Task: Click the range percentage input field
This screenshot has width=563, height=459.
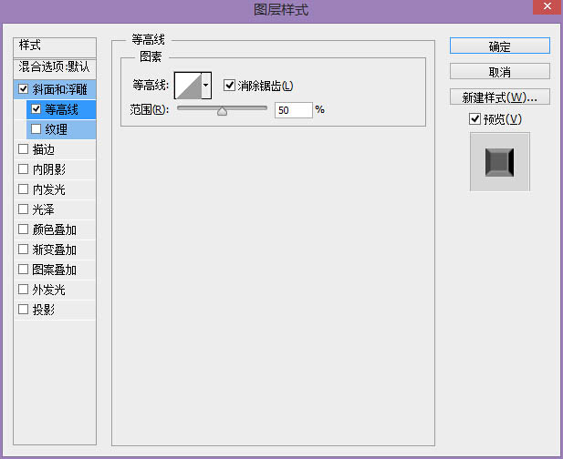Action: [x=293, y=110]
